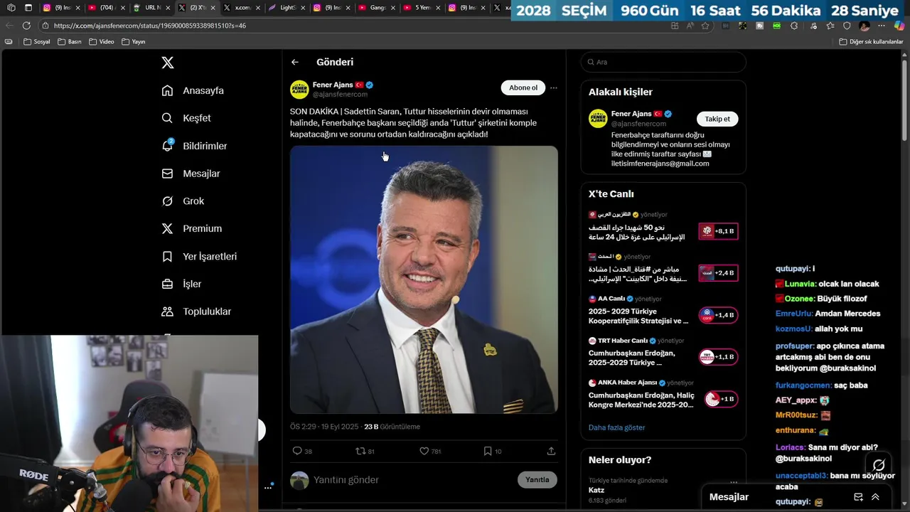Click the repost icon showing 81
The image size is (910, 512).
[360, 451]
